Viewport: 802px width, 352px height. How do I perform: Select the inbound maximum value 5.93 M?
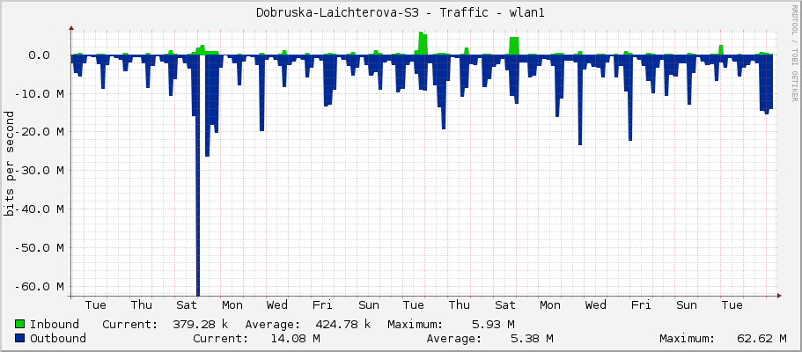(493, 325)
